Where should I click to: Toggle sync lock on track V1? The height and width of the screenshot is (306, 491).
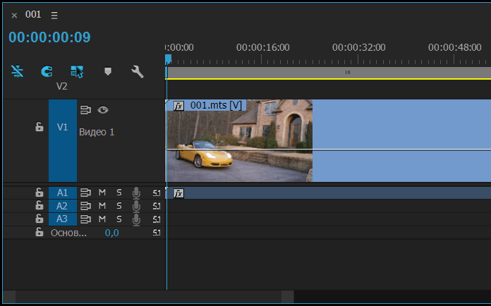pyautogui.click(x=85, y=110)
